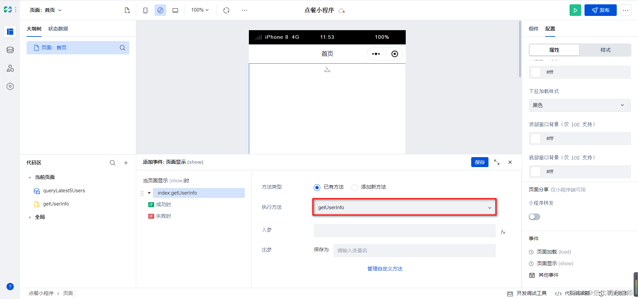Run the green preview play button
The height and width of the screenshot is (299, 638).
click(575, 10)
